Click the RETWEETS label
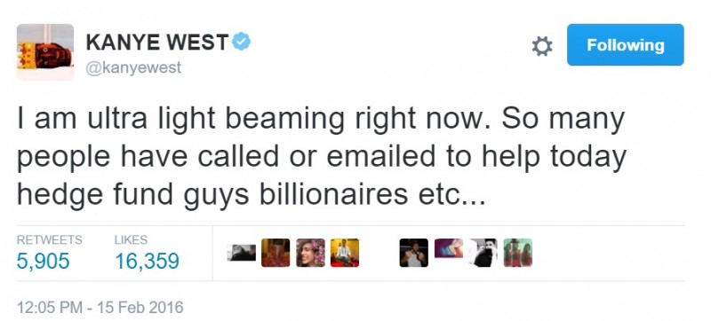 click(50, 239)
